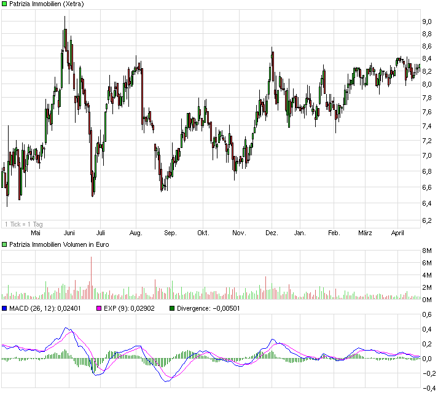Click the -0,2 MACD axis value
Viewport: 446px width, 393px height.
pyautogui.click(x=429, y=374)
